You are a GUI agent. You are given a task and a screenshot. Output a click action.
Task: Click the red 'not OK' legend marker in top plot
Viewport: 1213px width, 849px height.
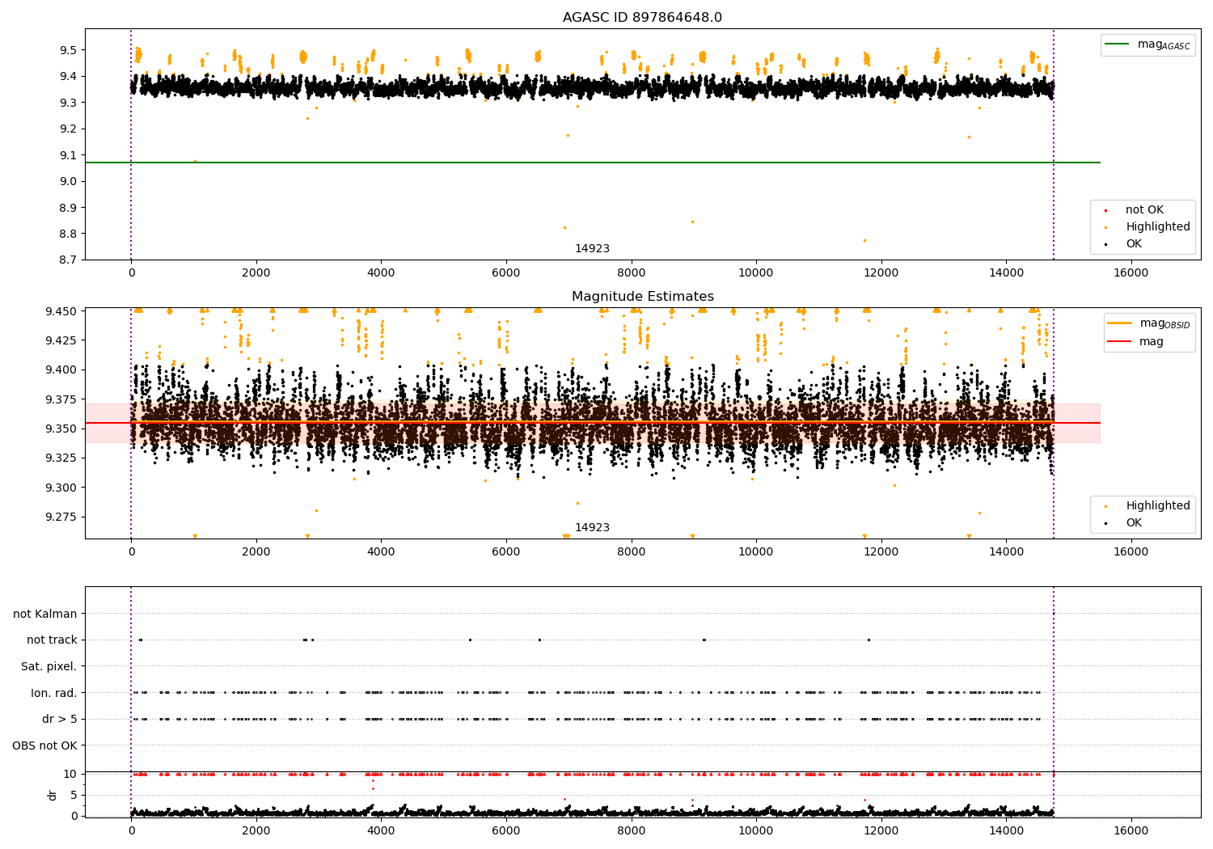pos(1105,210)
